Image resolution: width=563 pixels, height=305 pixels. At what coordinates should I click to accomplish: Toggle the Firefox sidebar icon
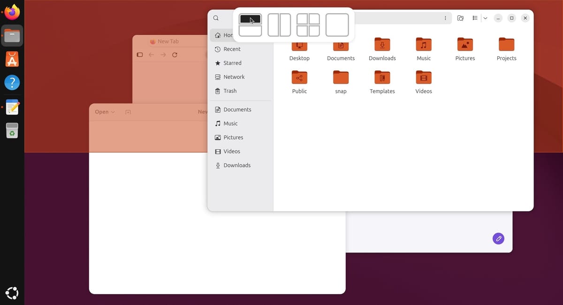click(139, 55)
